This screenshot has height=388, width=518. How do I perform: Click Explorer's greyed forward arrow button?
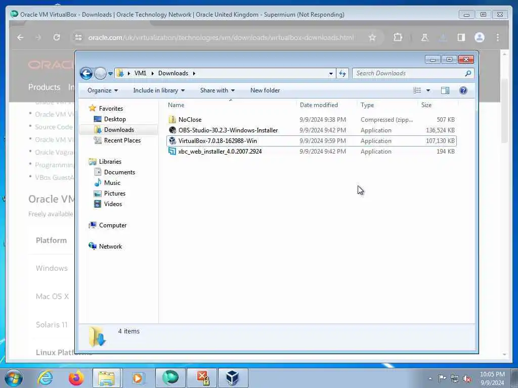pyautogui.click(x=101, y=73)
